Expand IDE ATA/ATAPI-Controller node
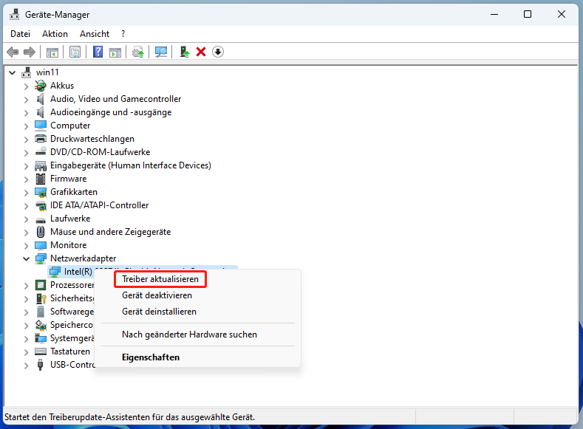This screenshot has width=583, height=429. click(26, 206)
